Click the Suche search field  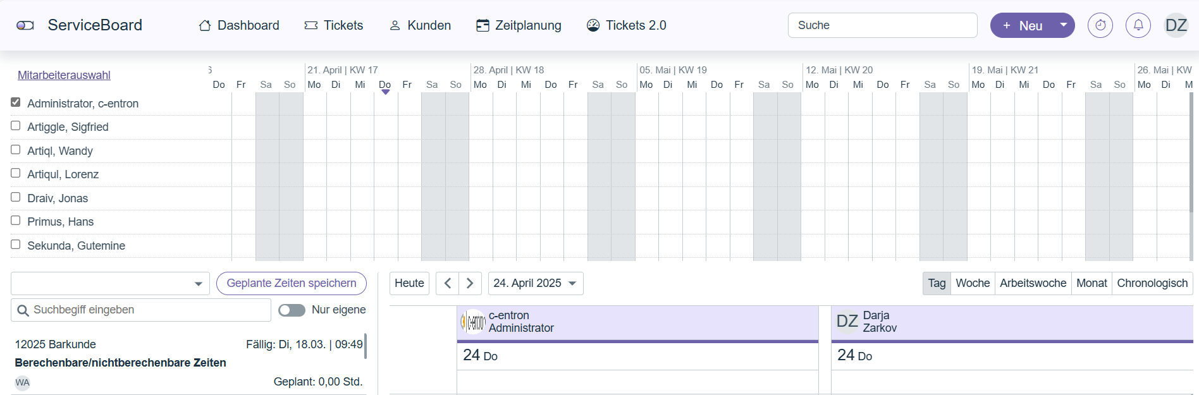pos(882,25)
